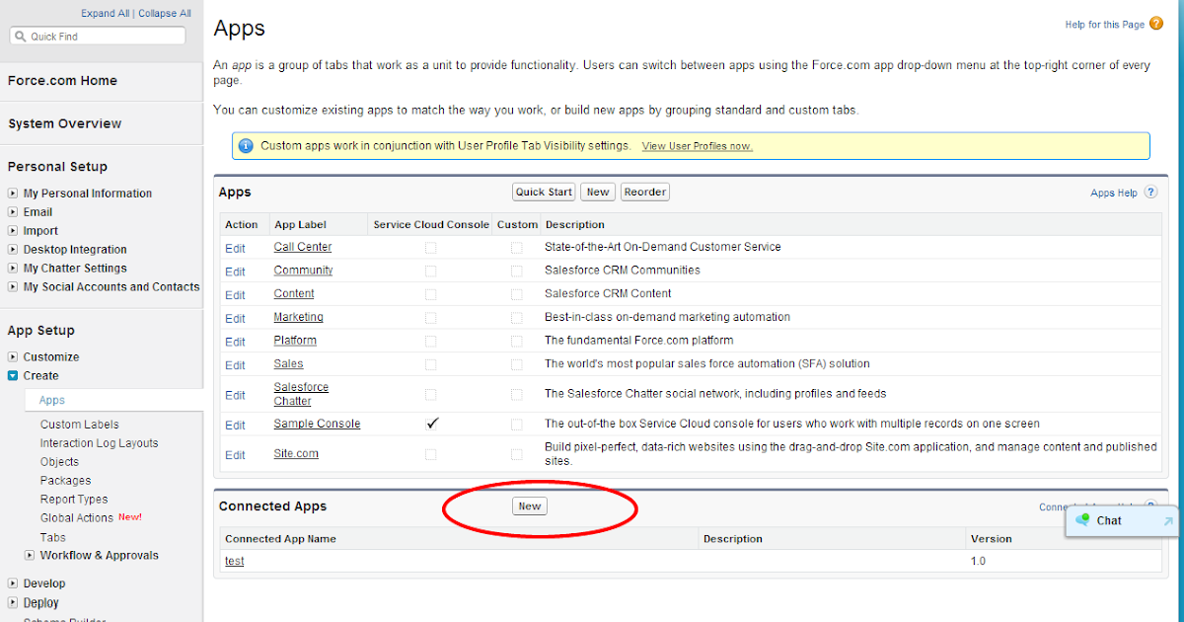Edit the Community app
This screenshot has height=622, width=1184.
tap(235, 272)
